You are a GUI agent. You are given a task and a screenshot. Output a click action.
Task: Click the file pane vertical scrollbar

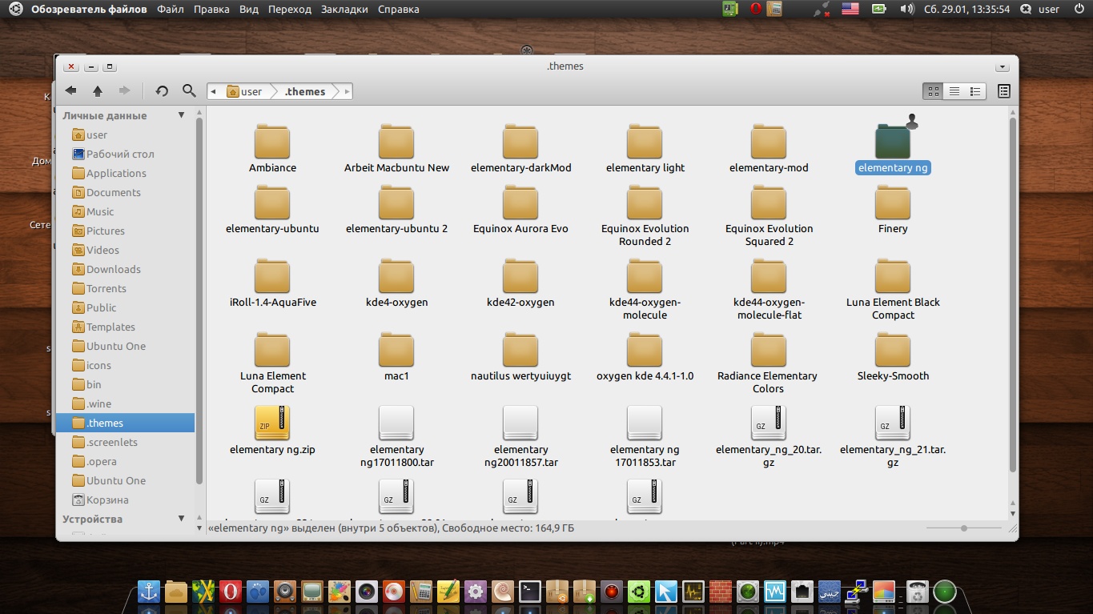(1013, 295)
